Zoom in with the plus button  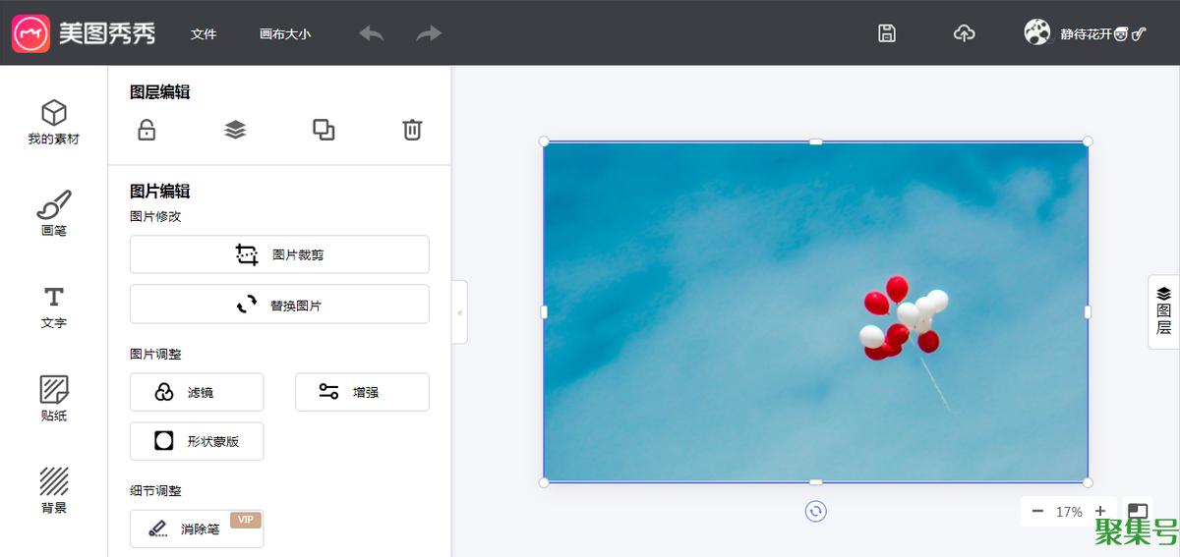(1100, 512)
